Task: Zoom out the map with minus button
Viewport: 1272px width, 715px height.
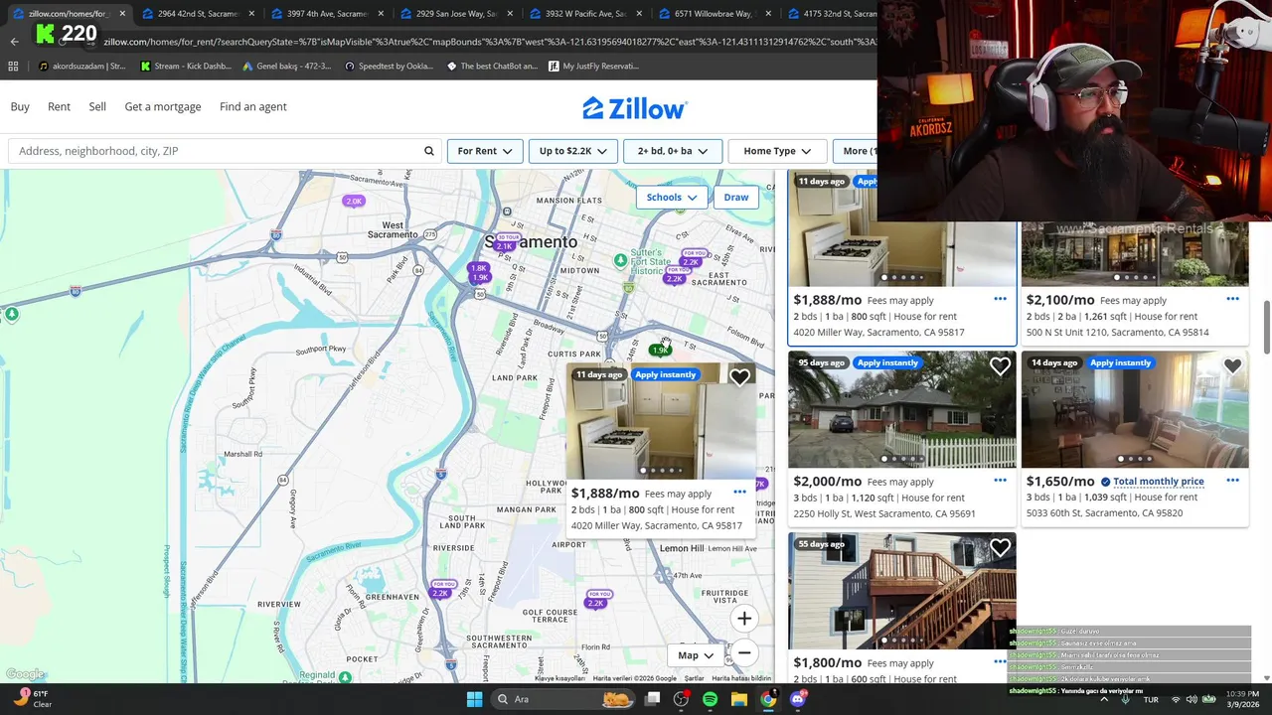Action: click(744, 652)
